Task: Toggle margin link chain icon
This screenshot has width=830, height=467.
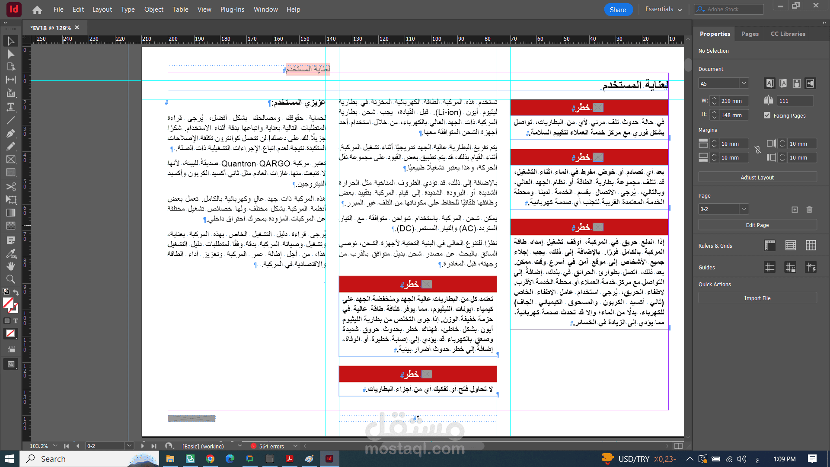Action: pyautogui.click(x=757, y=150)
